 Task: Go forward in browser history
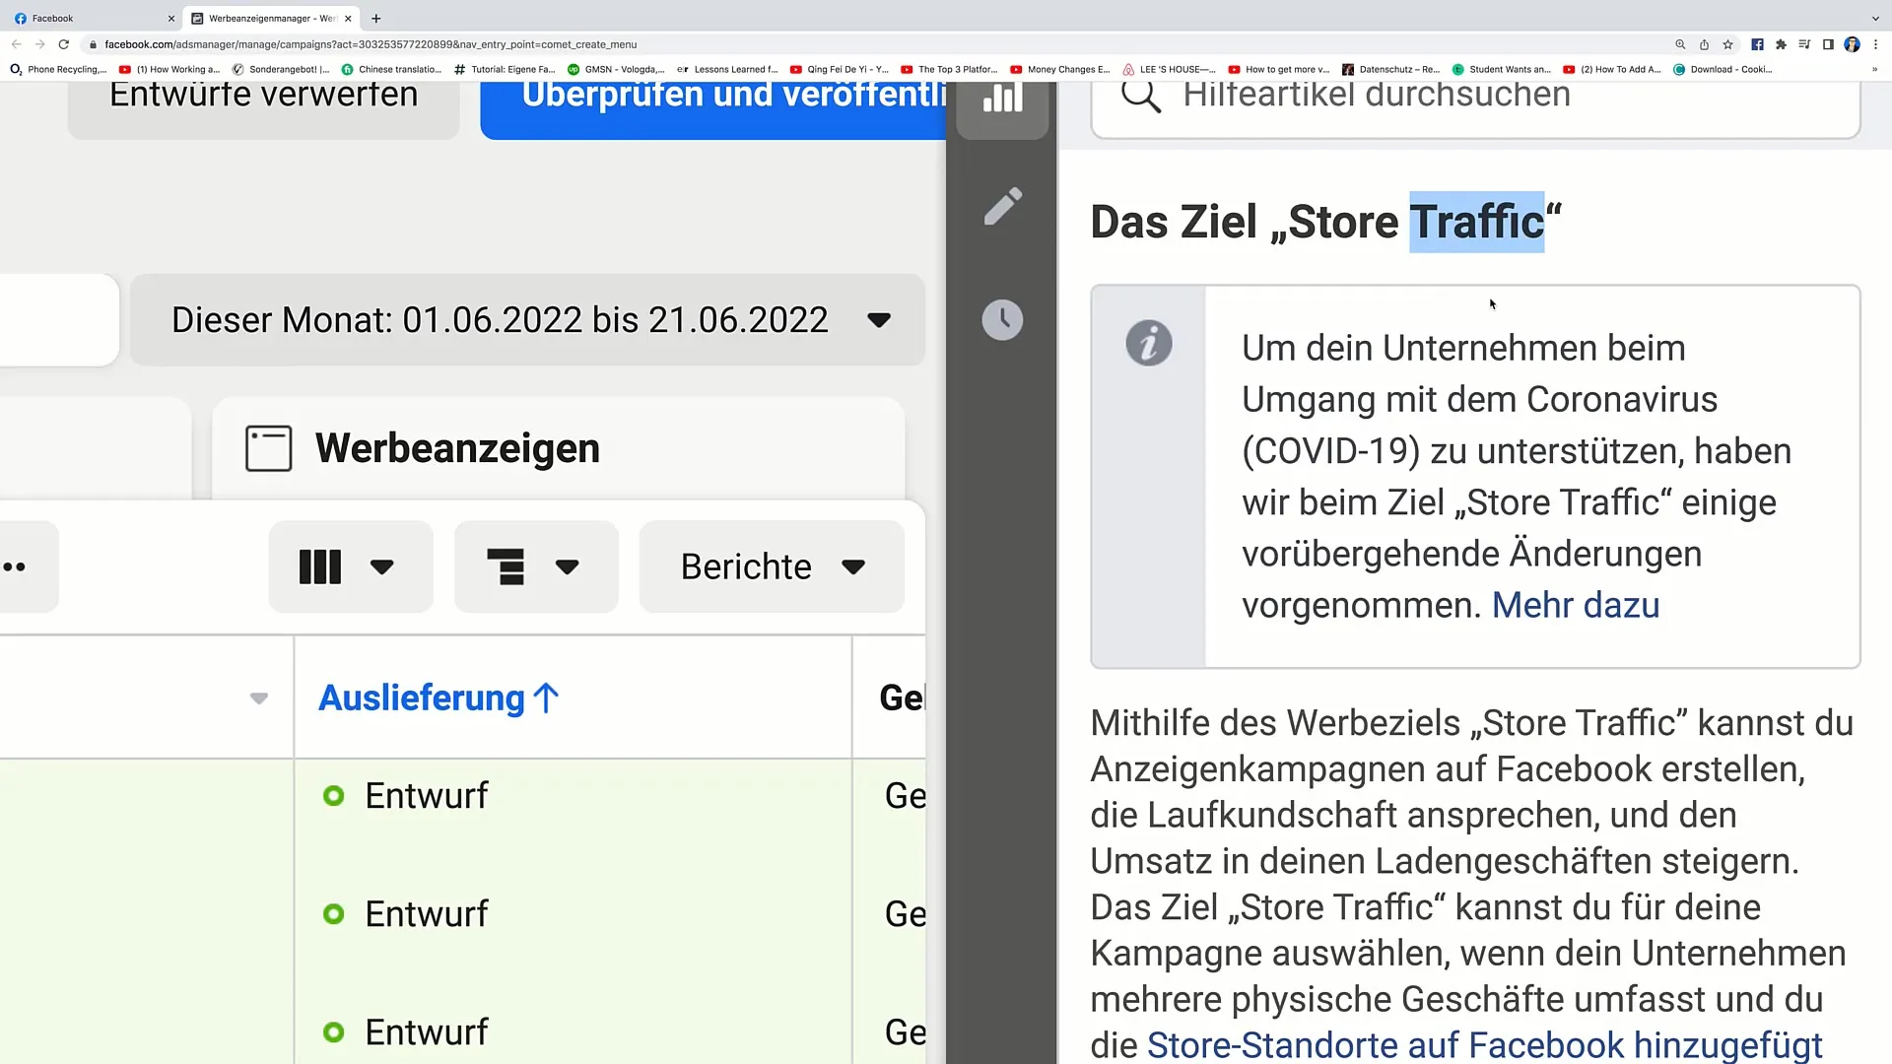coord(39,44)
